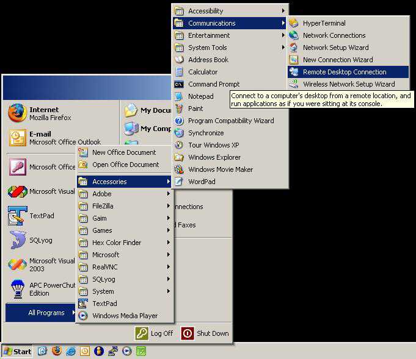Open Network Connections entry
The height and width of the screenshot is (359, 416).
click(348, 35)
